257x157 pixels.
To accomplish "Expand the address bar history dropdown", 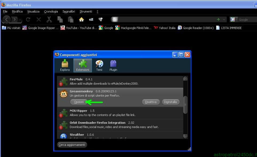I will [224, 20].
